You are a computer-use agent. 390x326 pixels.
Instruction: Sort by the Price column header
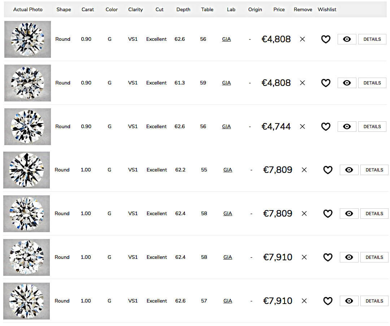coord(279,9)
